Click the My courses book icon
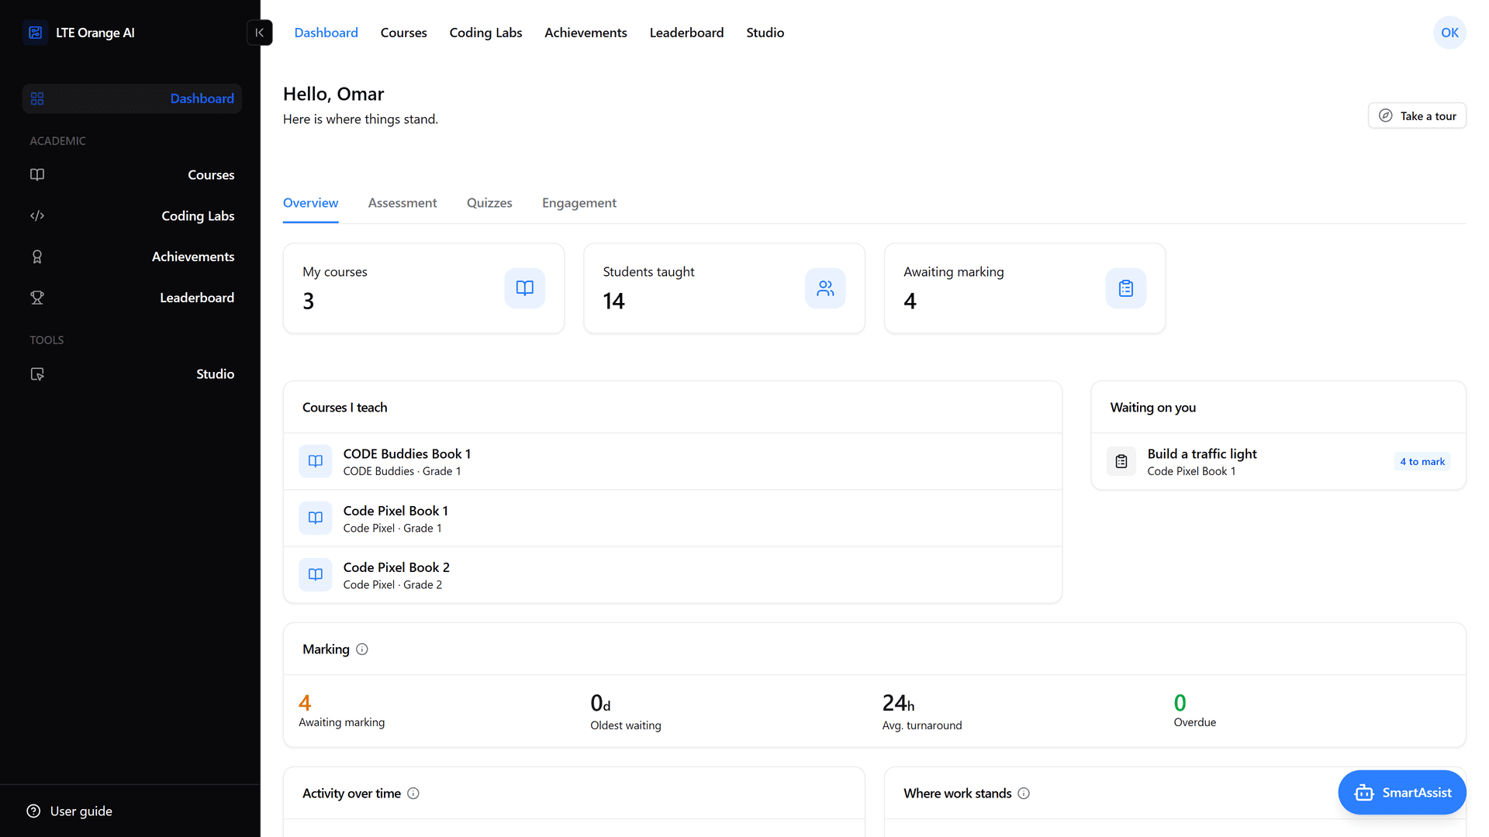The width and height of the screenshot is (1489, 837). coord(525,288)
